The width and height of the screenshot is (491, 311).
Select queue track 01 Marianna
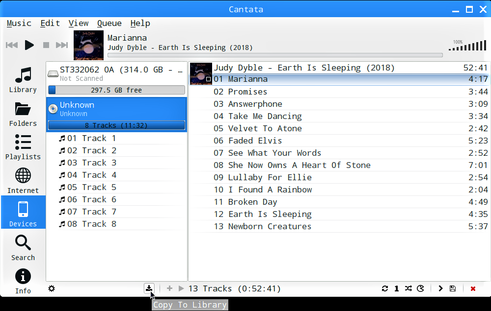339,79
